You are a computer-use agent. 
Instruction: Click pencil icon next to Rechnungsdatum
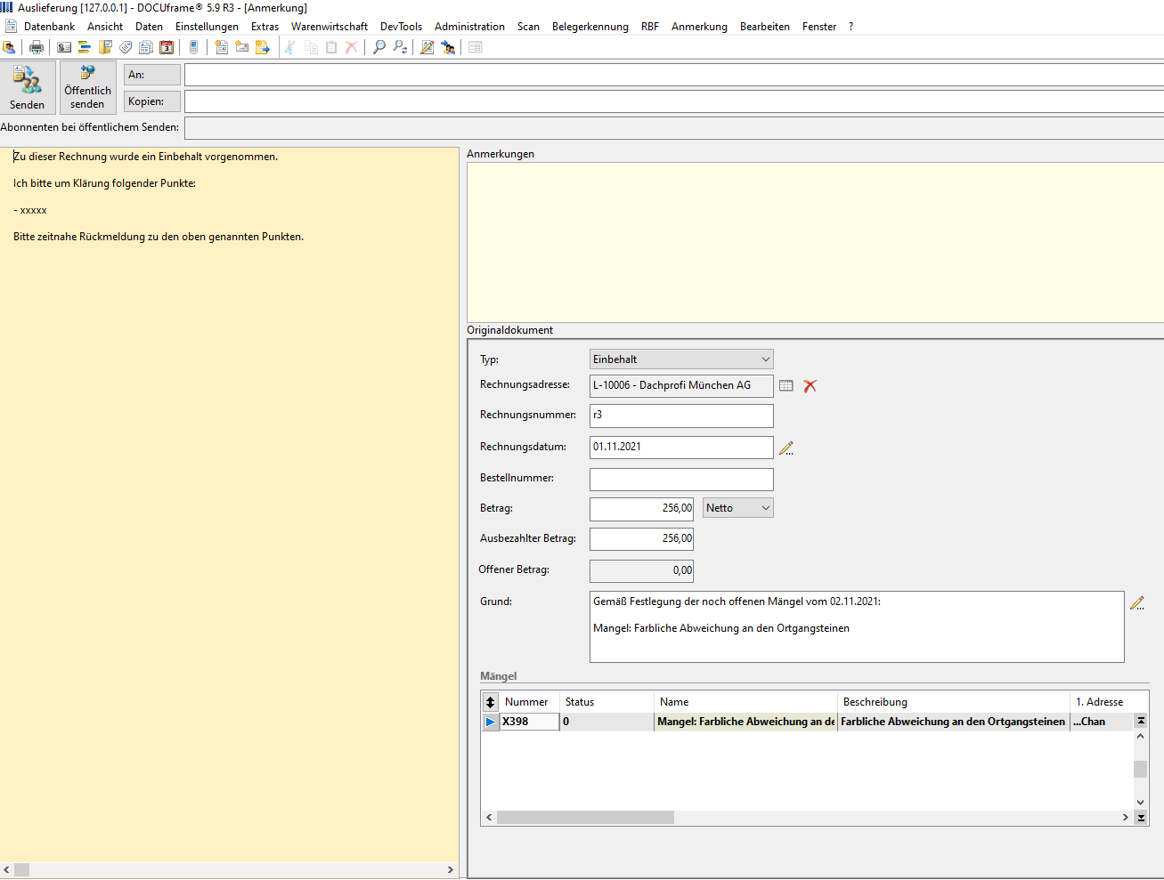[x=786, y=448]
